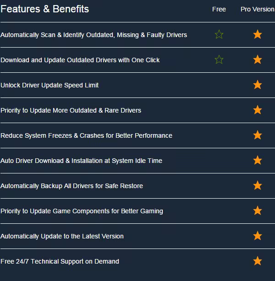The image size is (275, 281).
Task: Click Pro star for Automatically Scan drivers row
Action: click(258, 34)
